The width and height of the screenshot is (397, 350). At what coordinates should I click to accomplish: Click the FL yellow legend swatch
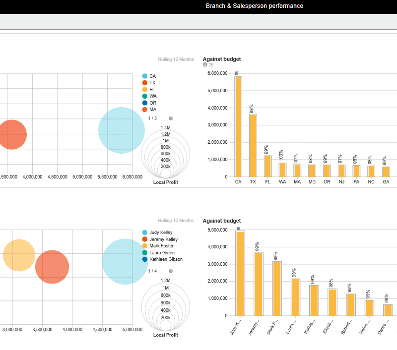[x=145, y=89]
